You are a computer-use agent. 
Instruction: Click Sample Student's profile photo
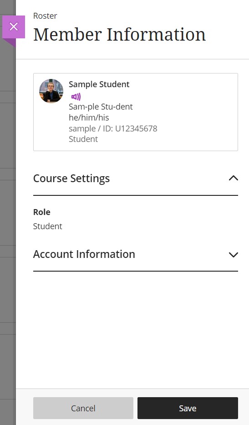51,91
